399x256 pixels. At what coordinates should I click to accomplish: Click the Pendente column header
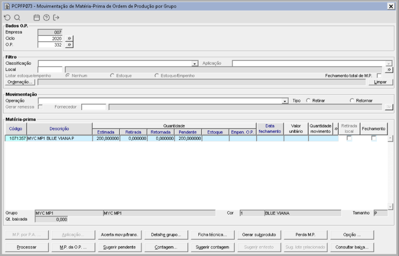[188, 132]
